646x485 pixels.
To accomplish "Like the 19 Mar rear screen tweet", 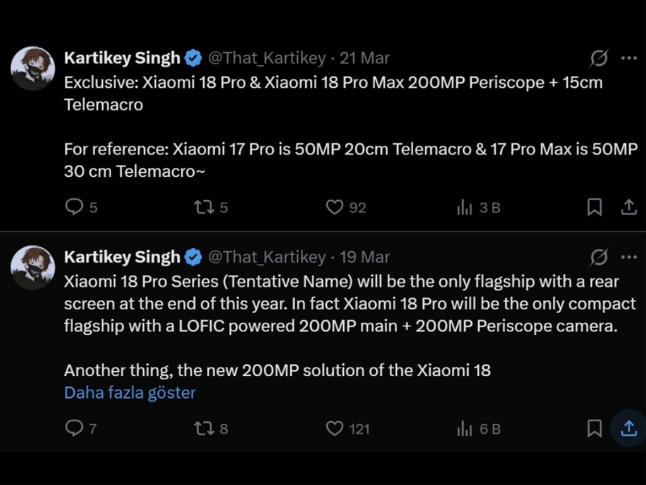I will [x=334, y=428].
